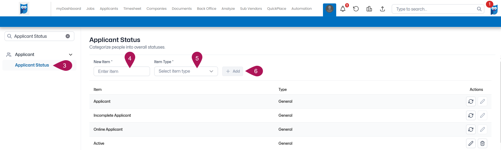Open the owl assistant icon at top right
The width and height of the screenshot is (501, 150).
494,10
